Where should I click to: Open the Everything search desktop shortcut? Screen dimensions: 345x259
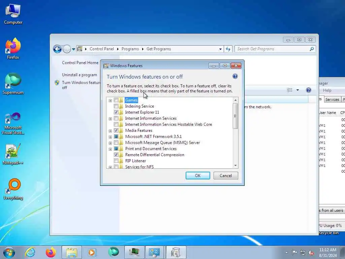pos(13,189)
